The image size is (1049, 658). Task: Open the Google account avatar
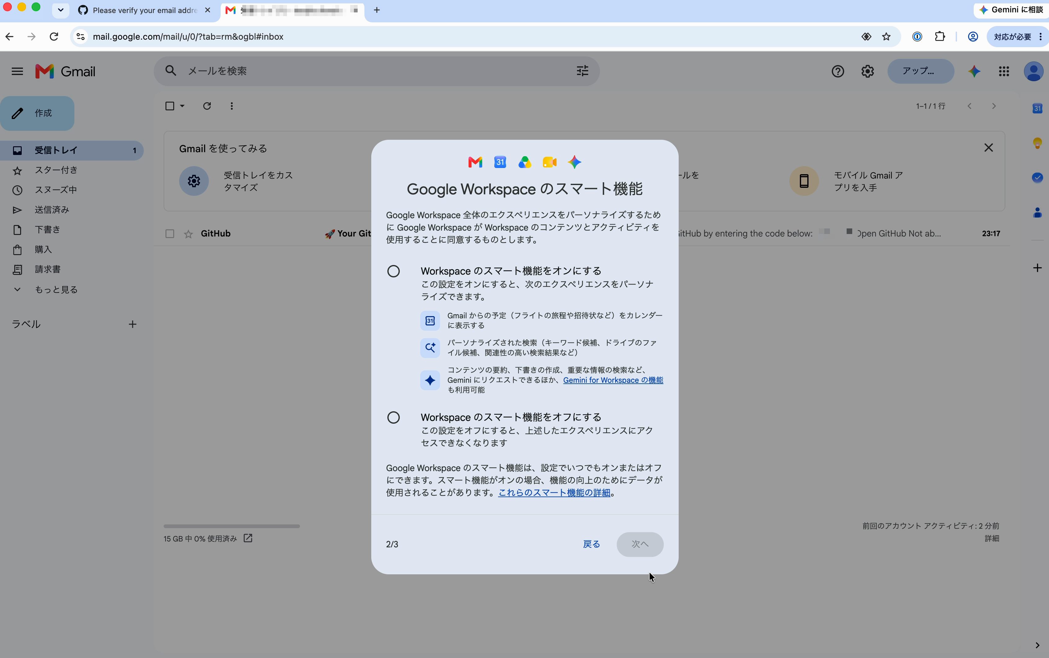point(1033,71)
